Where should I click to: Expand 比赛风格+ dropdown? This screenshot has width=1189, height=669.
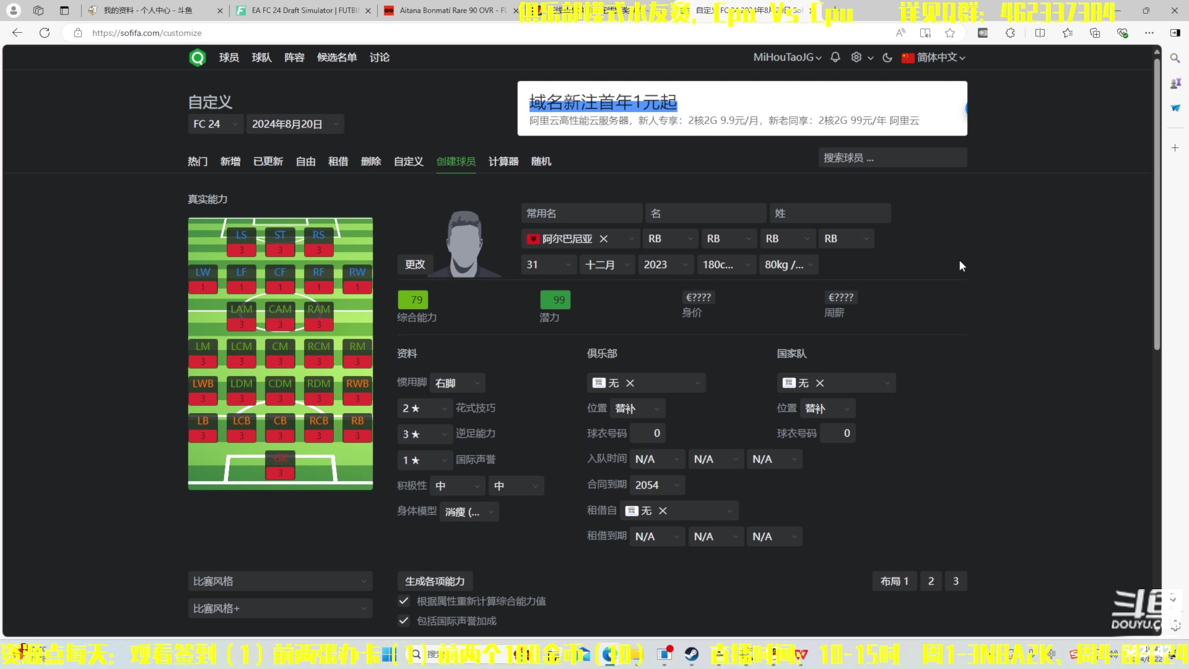pos(281,608)
